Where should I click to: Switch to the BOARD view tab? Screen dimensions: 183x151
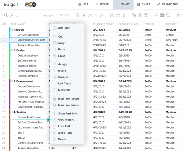click(102, 5)
